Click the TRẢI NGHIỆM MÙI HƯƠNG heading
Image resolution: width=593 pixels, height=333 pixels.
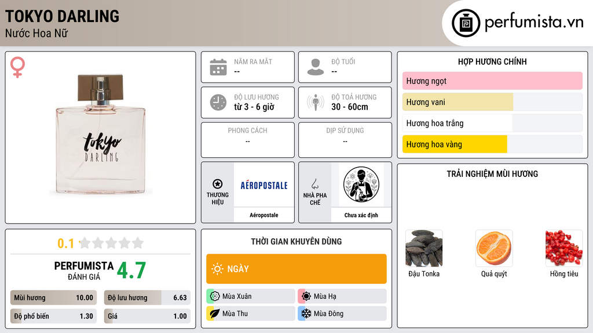(x=492, y=174)
